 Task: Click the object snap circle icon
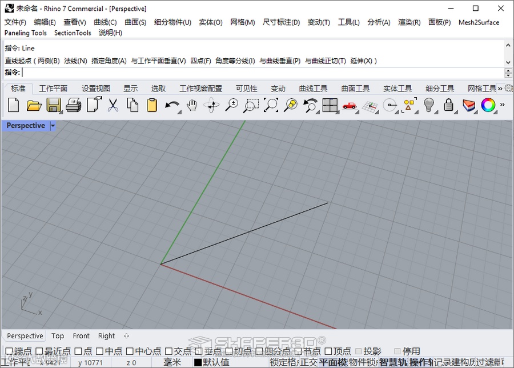click(389, 106)
